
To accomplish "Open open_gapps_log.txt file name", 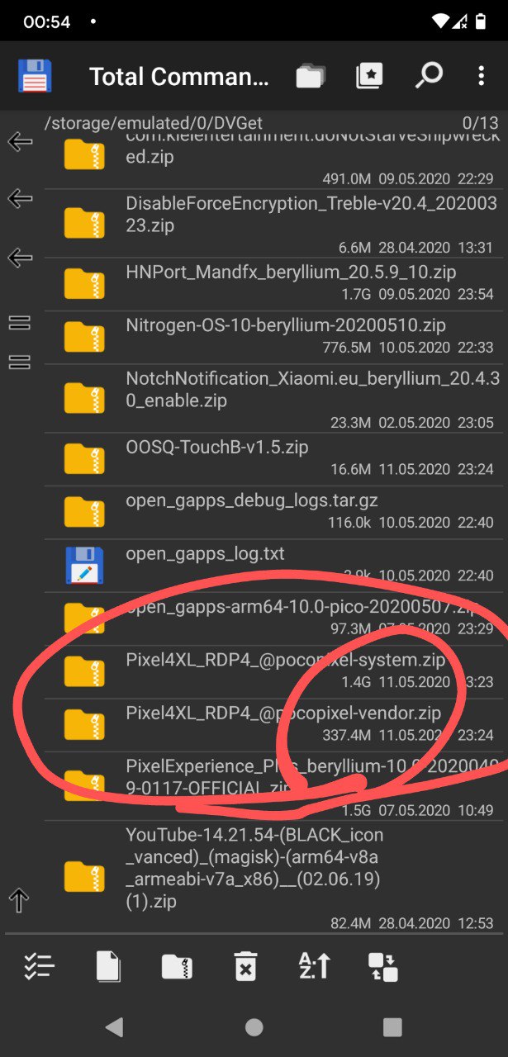I will (205, 553).
